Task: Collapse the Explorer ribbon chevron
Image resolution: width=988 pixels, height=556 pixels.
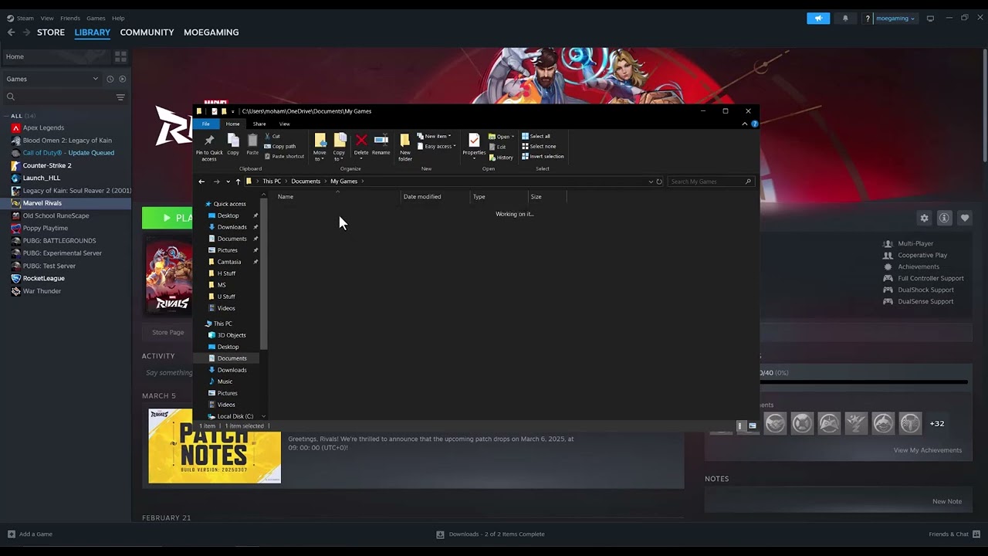Action: (745, 124)
